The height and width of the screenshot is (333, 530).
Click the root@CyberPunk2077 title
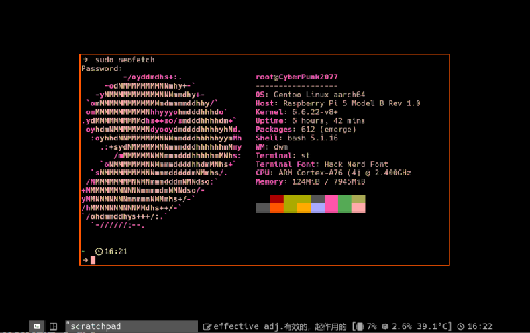click(x=296, y=77)
